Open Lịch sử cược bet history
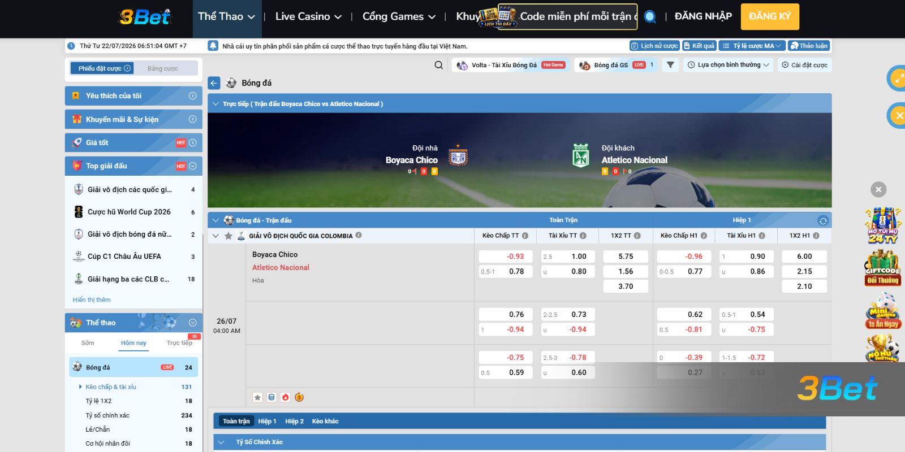 point(654,46)
